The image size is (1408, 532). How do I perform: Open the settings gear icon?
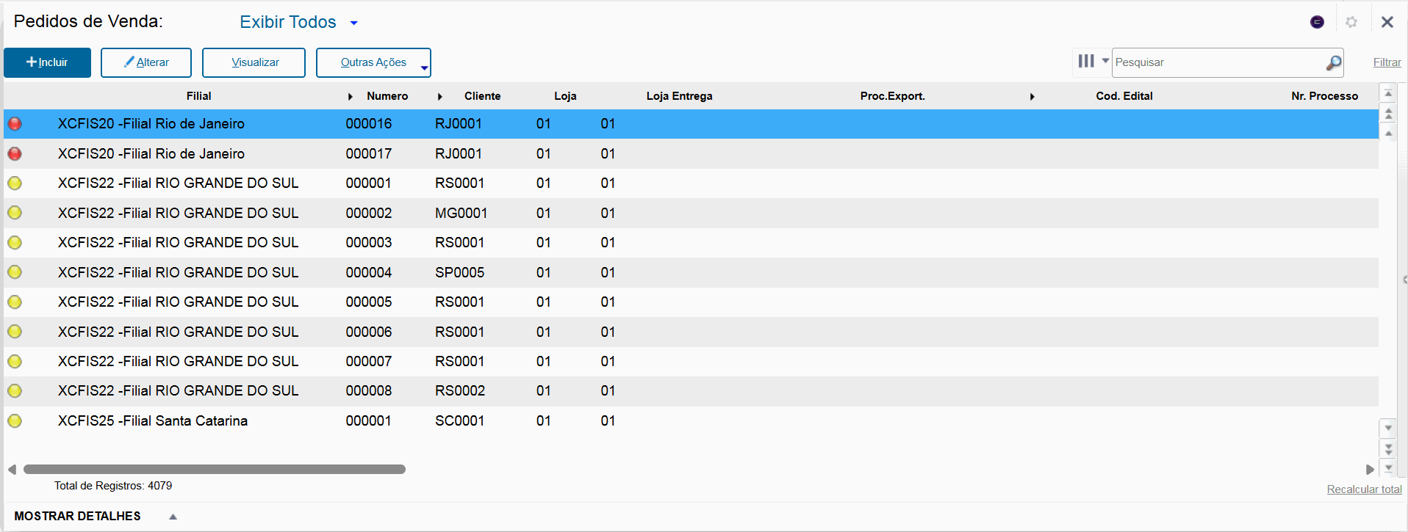[1351, 22]
